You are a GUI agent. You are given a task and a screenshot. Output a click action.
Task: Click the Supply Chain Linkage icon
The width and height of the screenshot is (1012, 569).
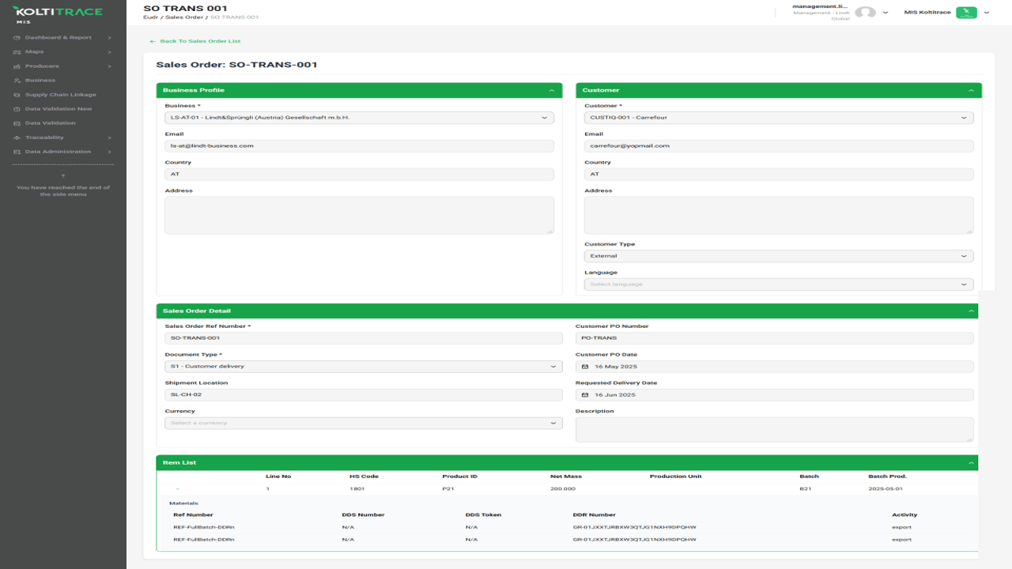pos(17,95)
